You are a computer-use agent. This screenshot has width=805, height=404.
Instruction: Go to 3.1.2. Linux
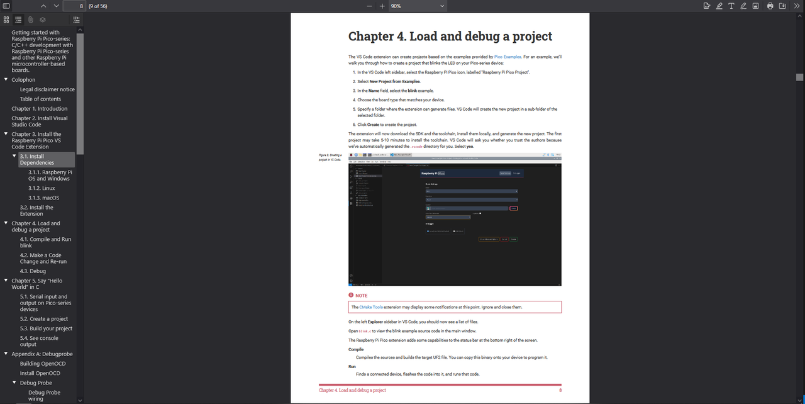[x=42, y=188]
